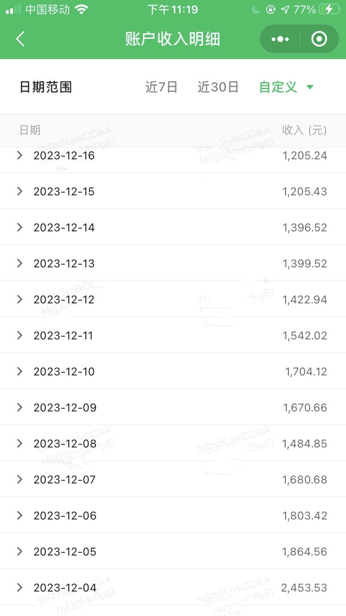Viewport: 346px width, 616px height.
Task: Open the mini program more-options menu
Action: 280,39
